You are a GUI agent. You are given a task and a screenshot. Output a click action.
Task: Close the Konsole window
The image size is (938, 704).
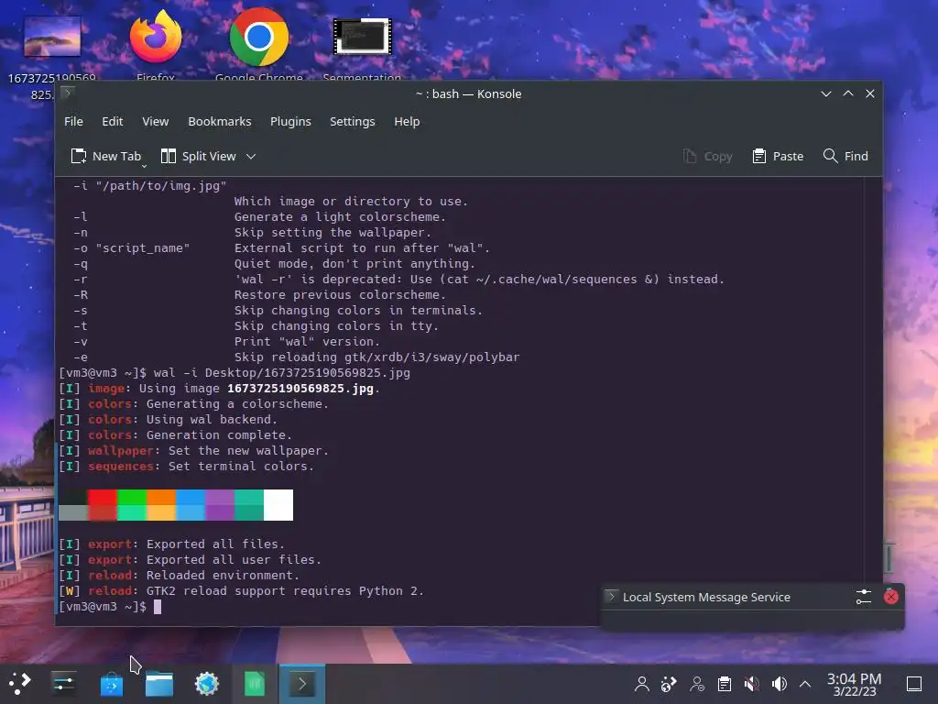(870, 94)
